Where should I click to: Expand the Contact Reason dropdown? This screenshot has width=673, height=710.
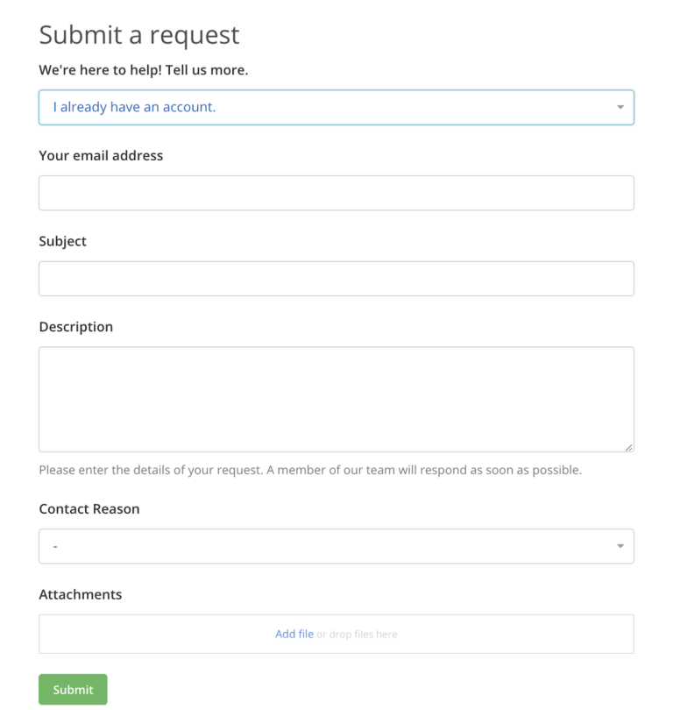336,545
